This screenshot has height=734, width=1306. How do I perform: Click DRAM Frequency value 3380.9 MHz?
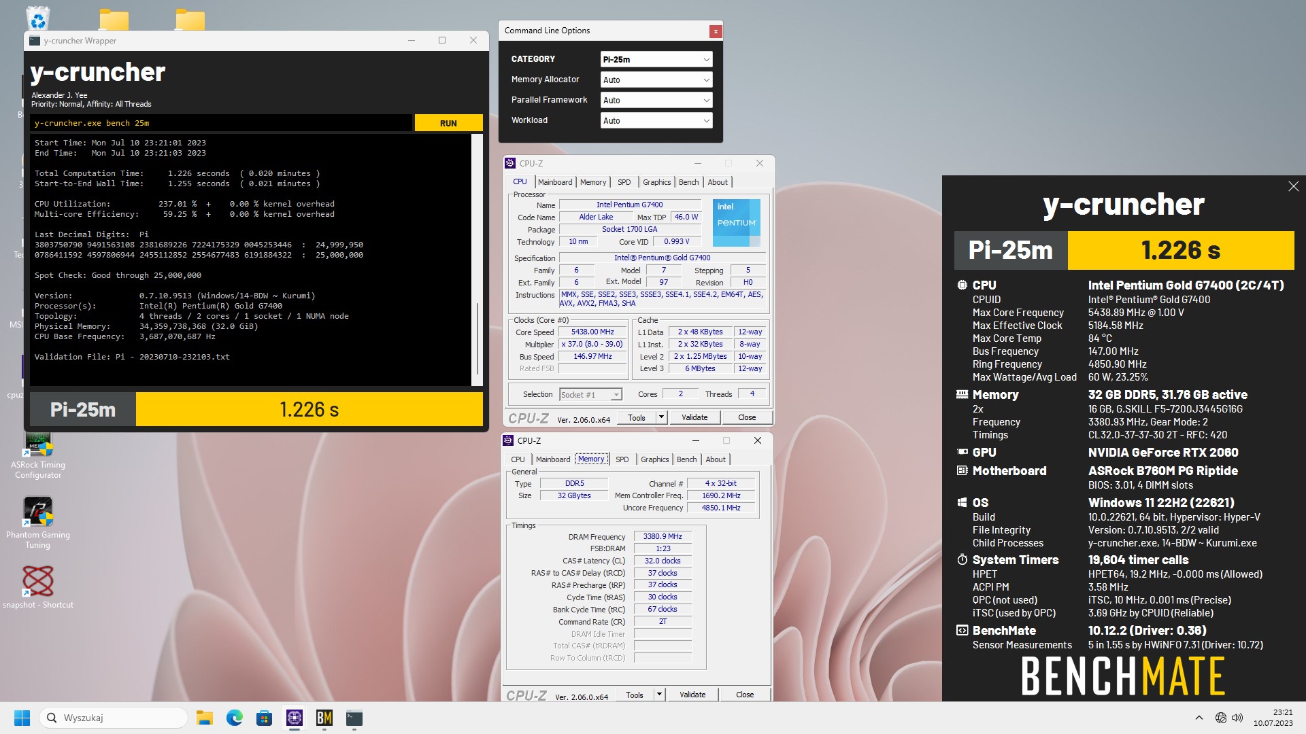tap(663, 536)
